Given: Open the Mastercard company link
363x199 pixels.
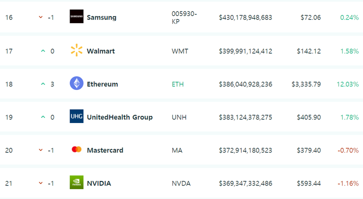Looking at the screenshot, I should tap(105, 150).
